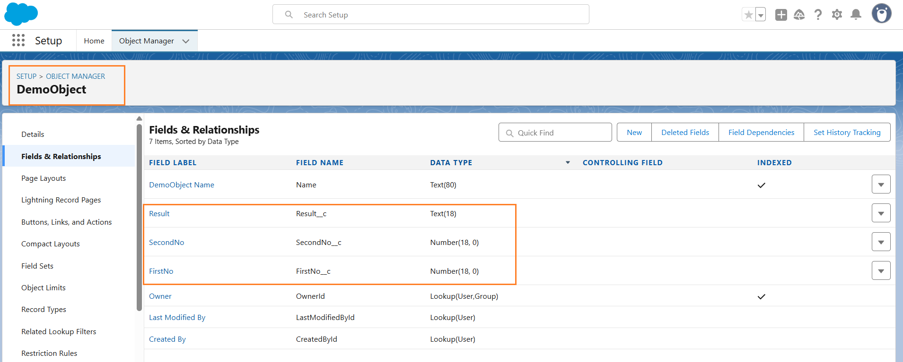Expand the Object Manager tab chevron
This screenshot has height=362, width=903.
186,41
